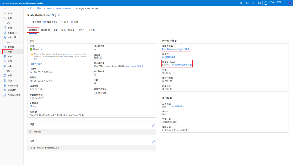
Task: Click Edit and submit (編輯並提交) button
Action: point(50,22)
